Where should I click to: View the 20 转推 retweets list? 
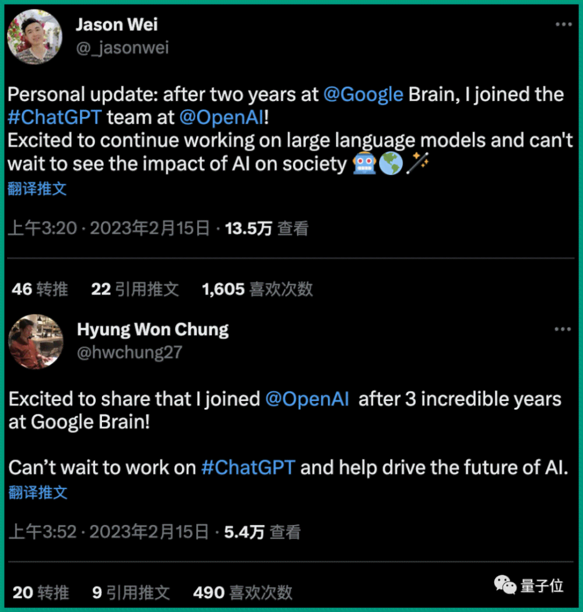(x=41, y=593)
